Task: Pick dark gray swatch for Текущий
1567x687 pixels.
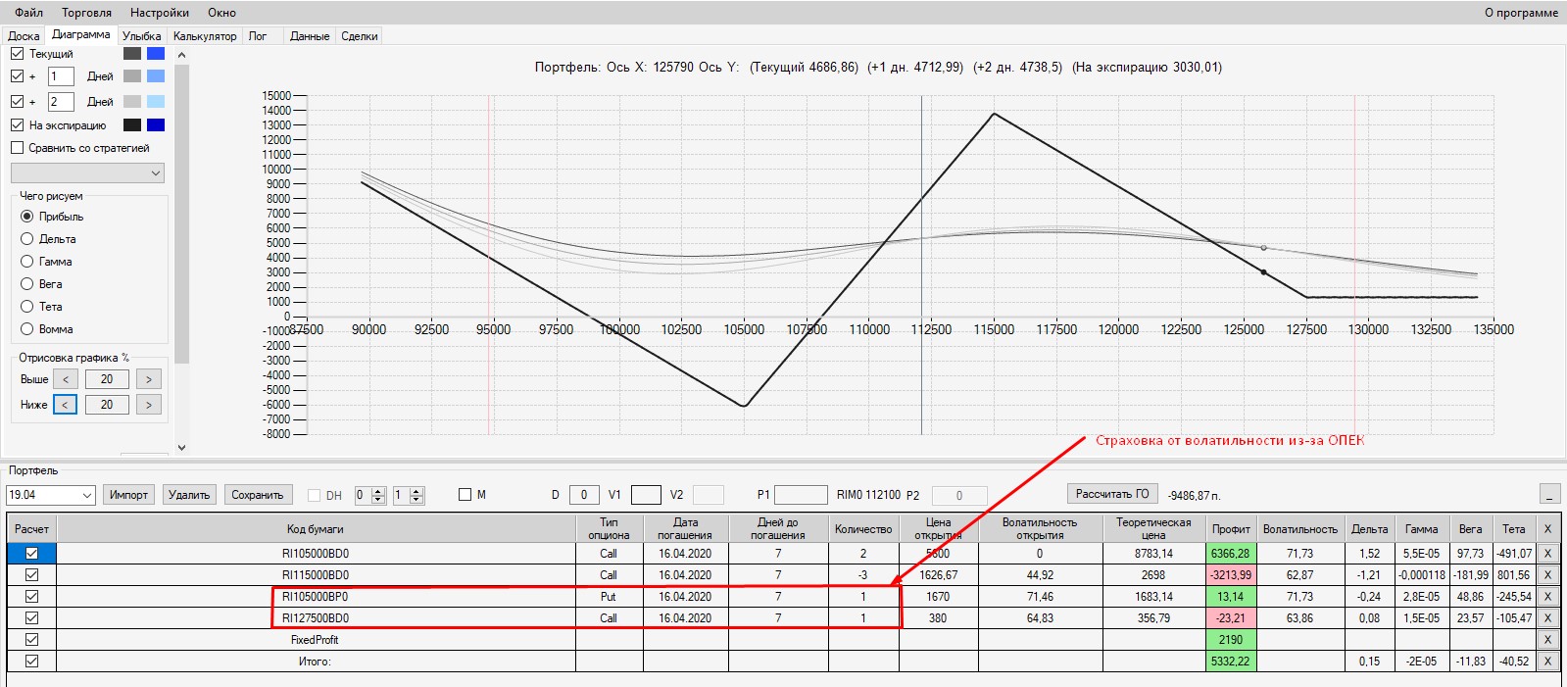Action: click(x=132, y=54)
